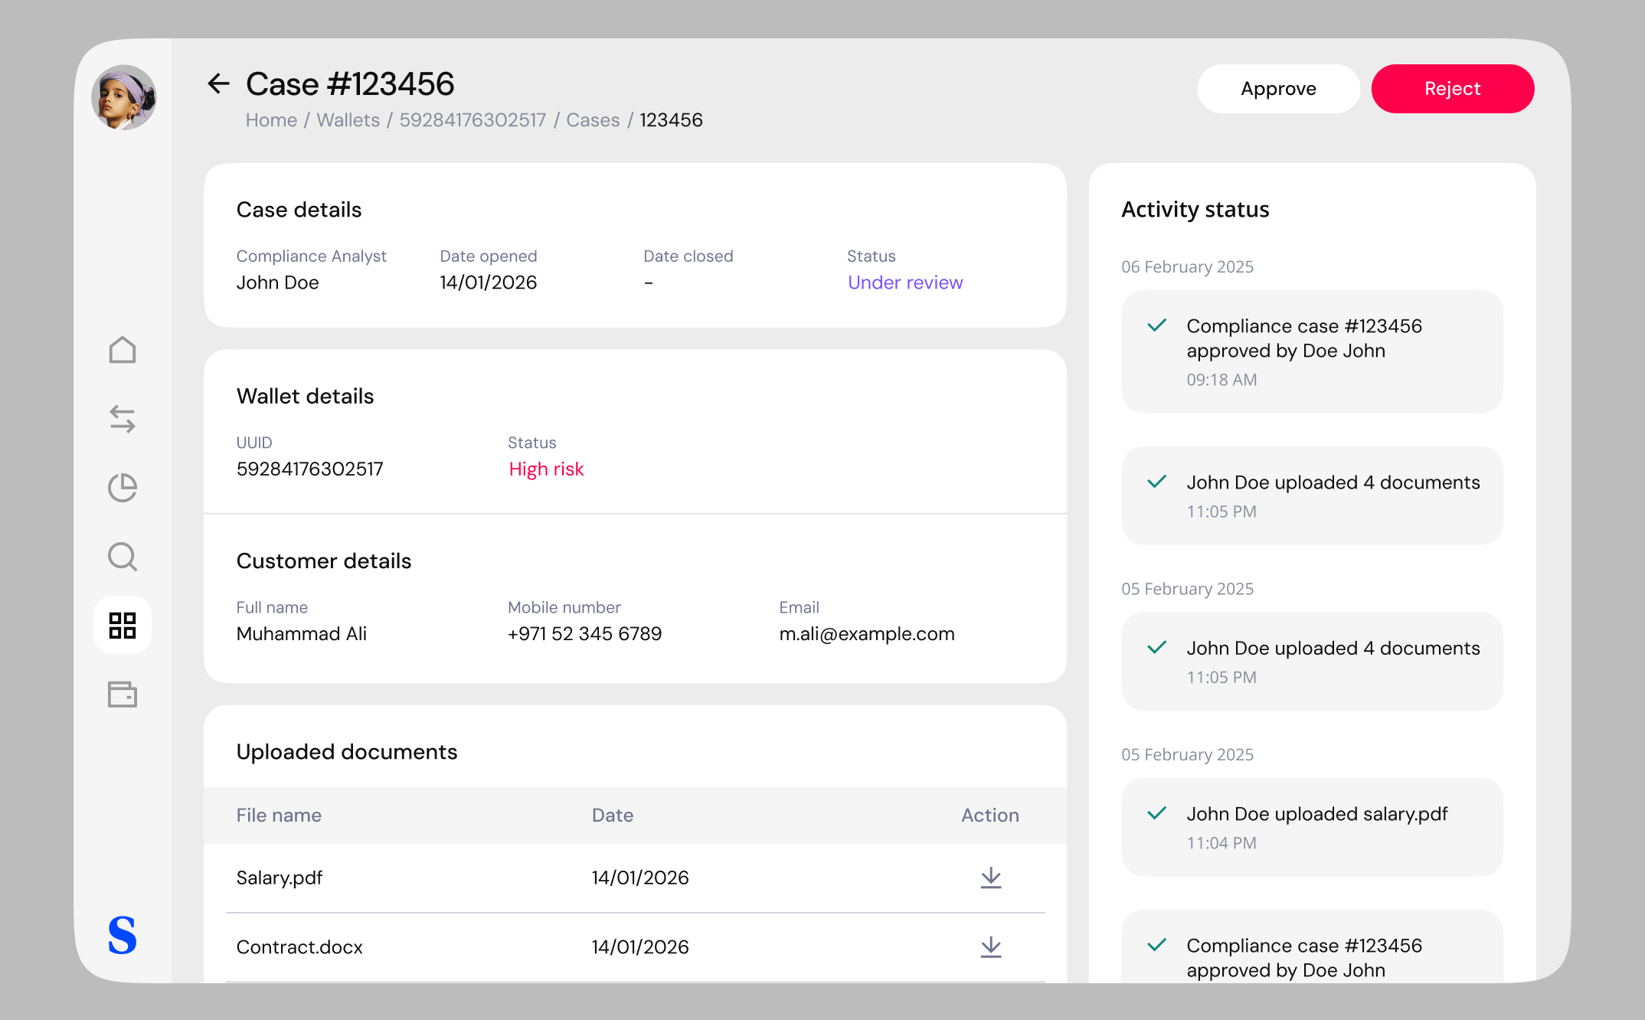The width and height of the screenshot is (1645, 1020).
Task: Click the 11:04 PM timestamp
Action: point(1221,843)
